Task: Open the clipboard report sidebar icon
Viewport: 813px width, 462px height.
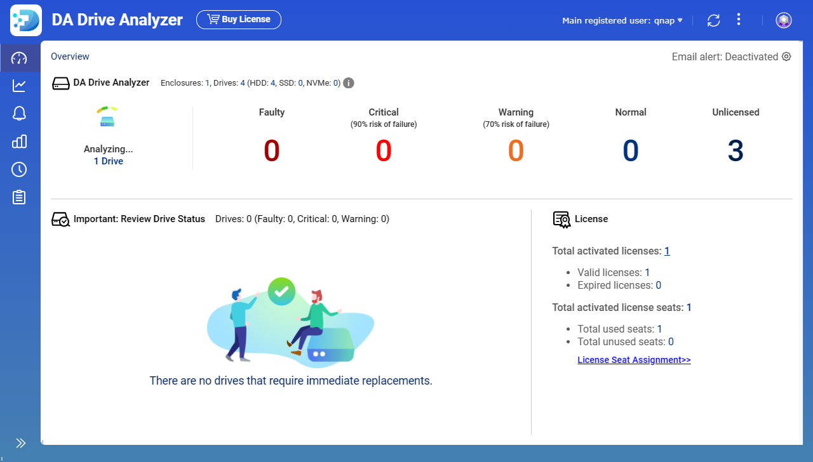Action: [x=20, y=197]
